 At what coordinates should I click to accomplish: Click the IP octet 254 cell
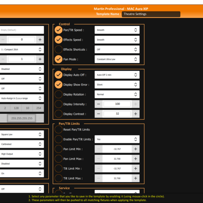tap(38, 108)
